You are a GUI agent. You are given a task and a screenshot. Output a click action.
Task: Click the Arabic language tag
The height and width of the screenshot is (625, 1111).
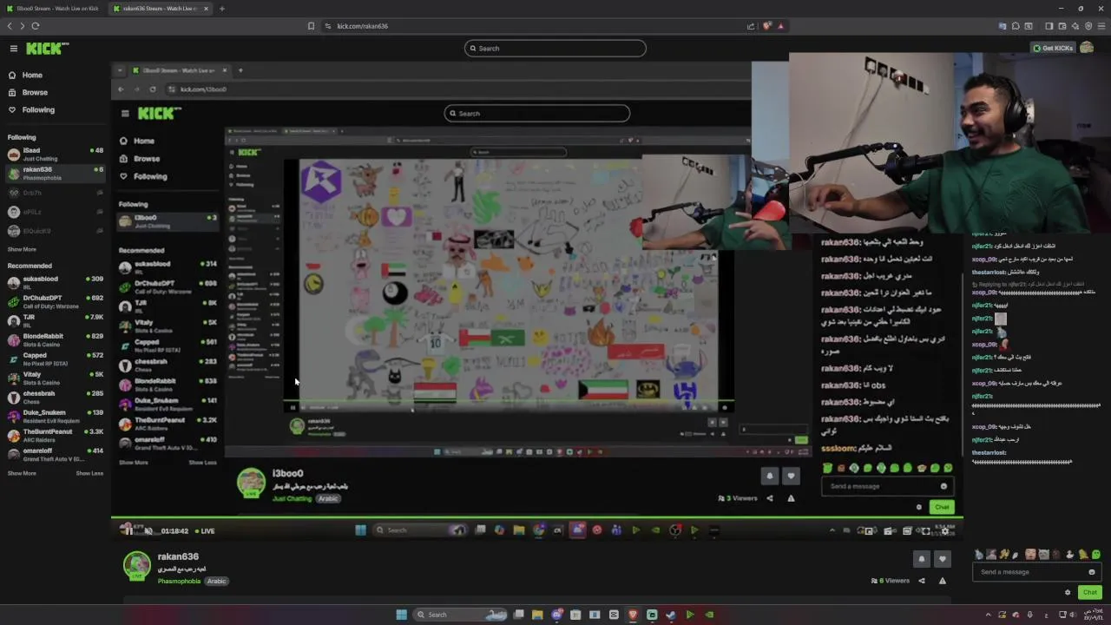(x=217, y=581)
